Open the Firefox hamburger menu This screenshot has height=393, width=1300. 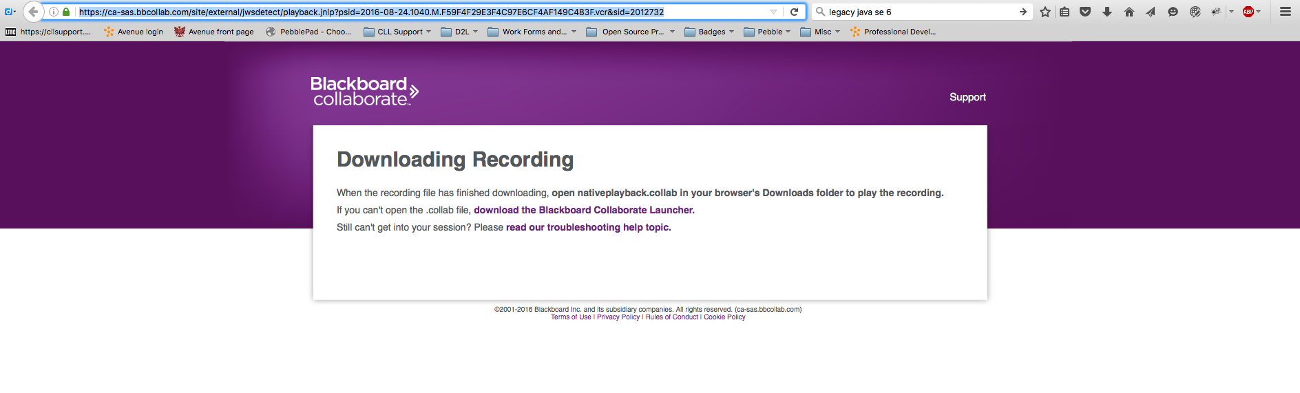point(1285,12)
